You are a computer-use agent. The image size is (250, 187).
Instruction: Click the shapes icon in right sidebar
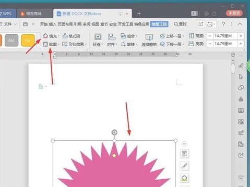pyautogui.click(x=241, y=88)
